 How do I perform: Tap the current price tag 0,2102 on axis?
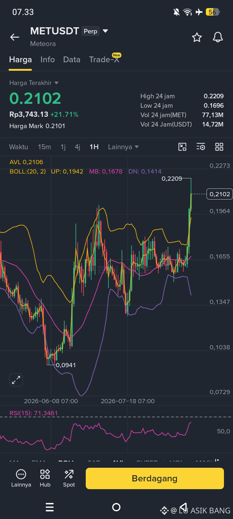(x=220, y=194)
